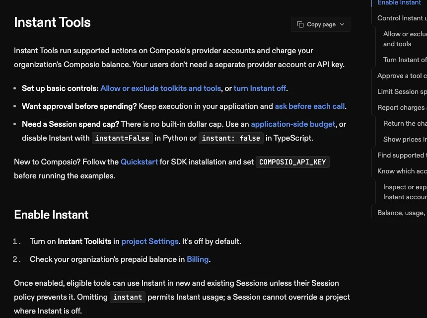Open the 'project Settings' link
Viewport: 427px width, 318px height.
tap(150, 241)
